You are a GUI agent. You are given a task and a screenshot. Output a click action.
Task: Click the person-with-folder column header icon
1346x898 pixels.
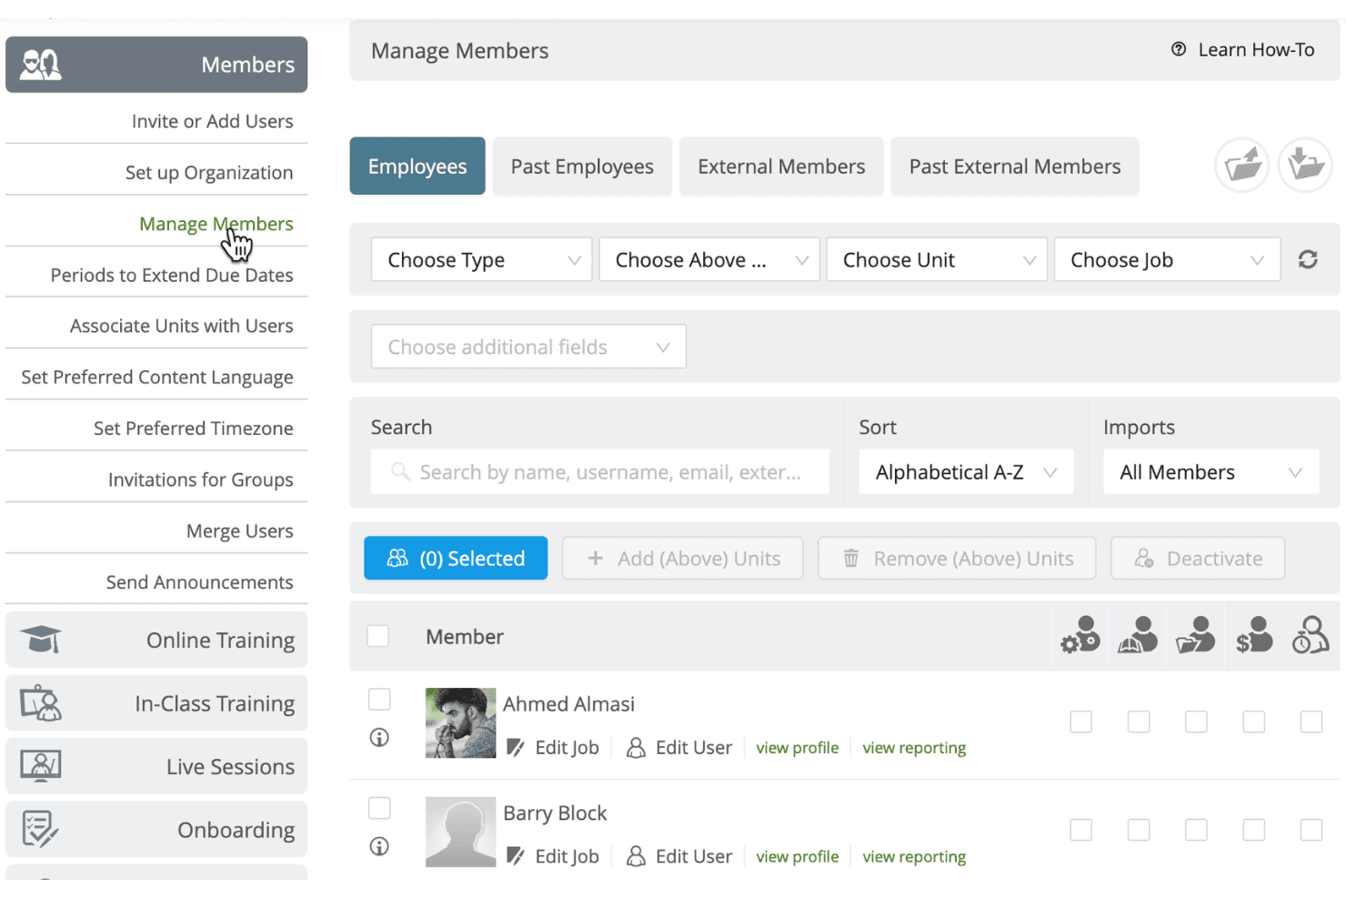point(1196,635)
